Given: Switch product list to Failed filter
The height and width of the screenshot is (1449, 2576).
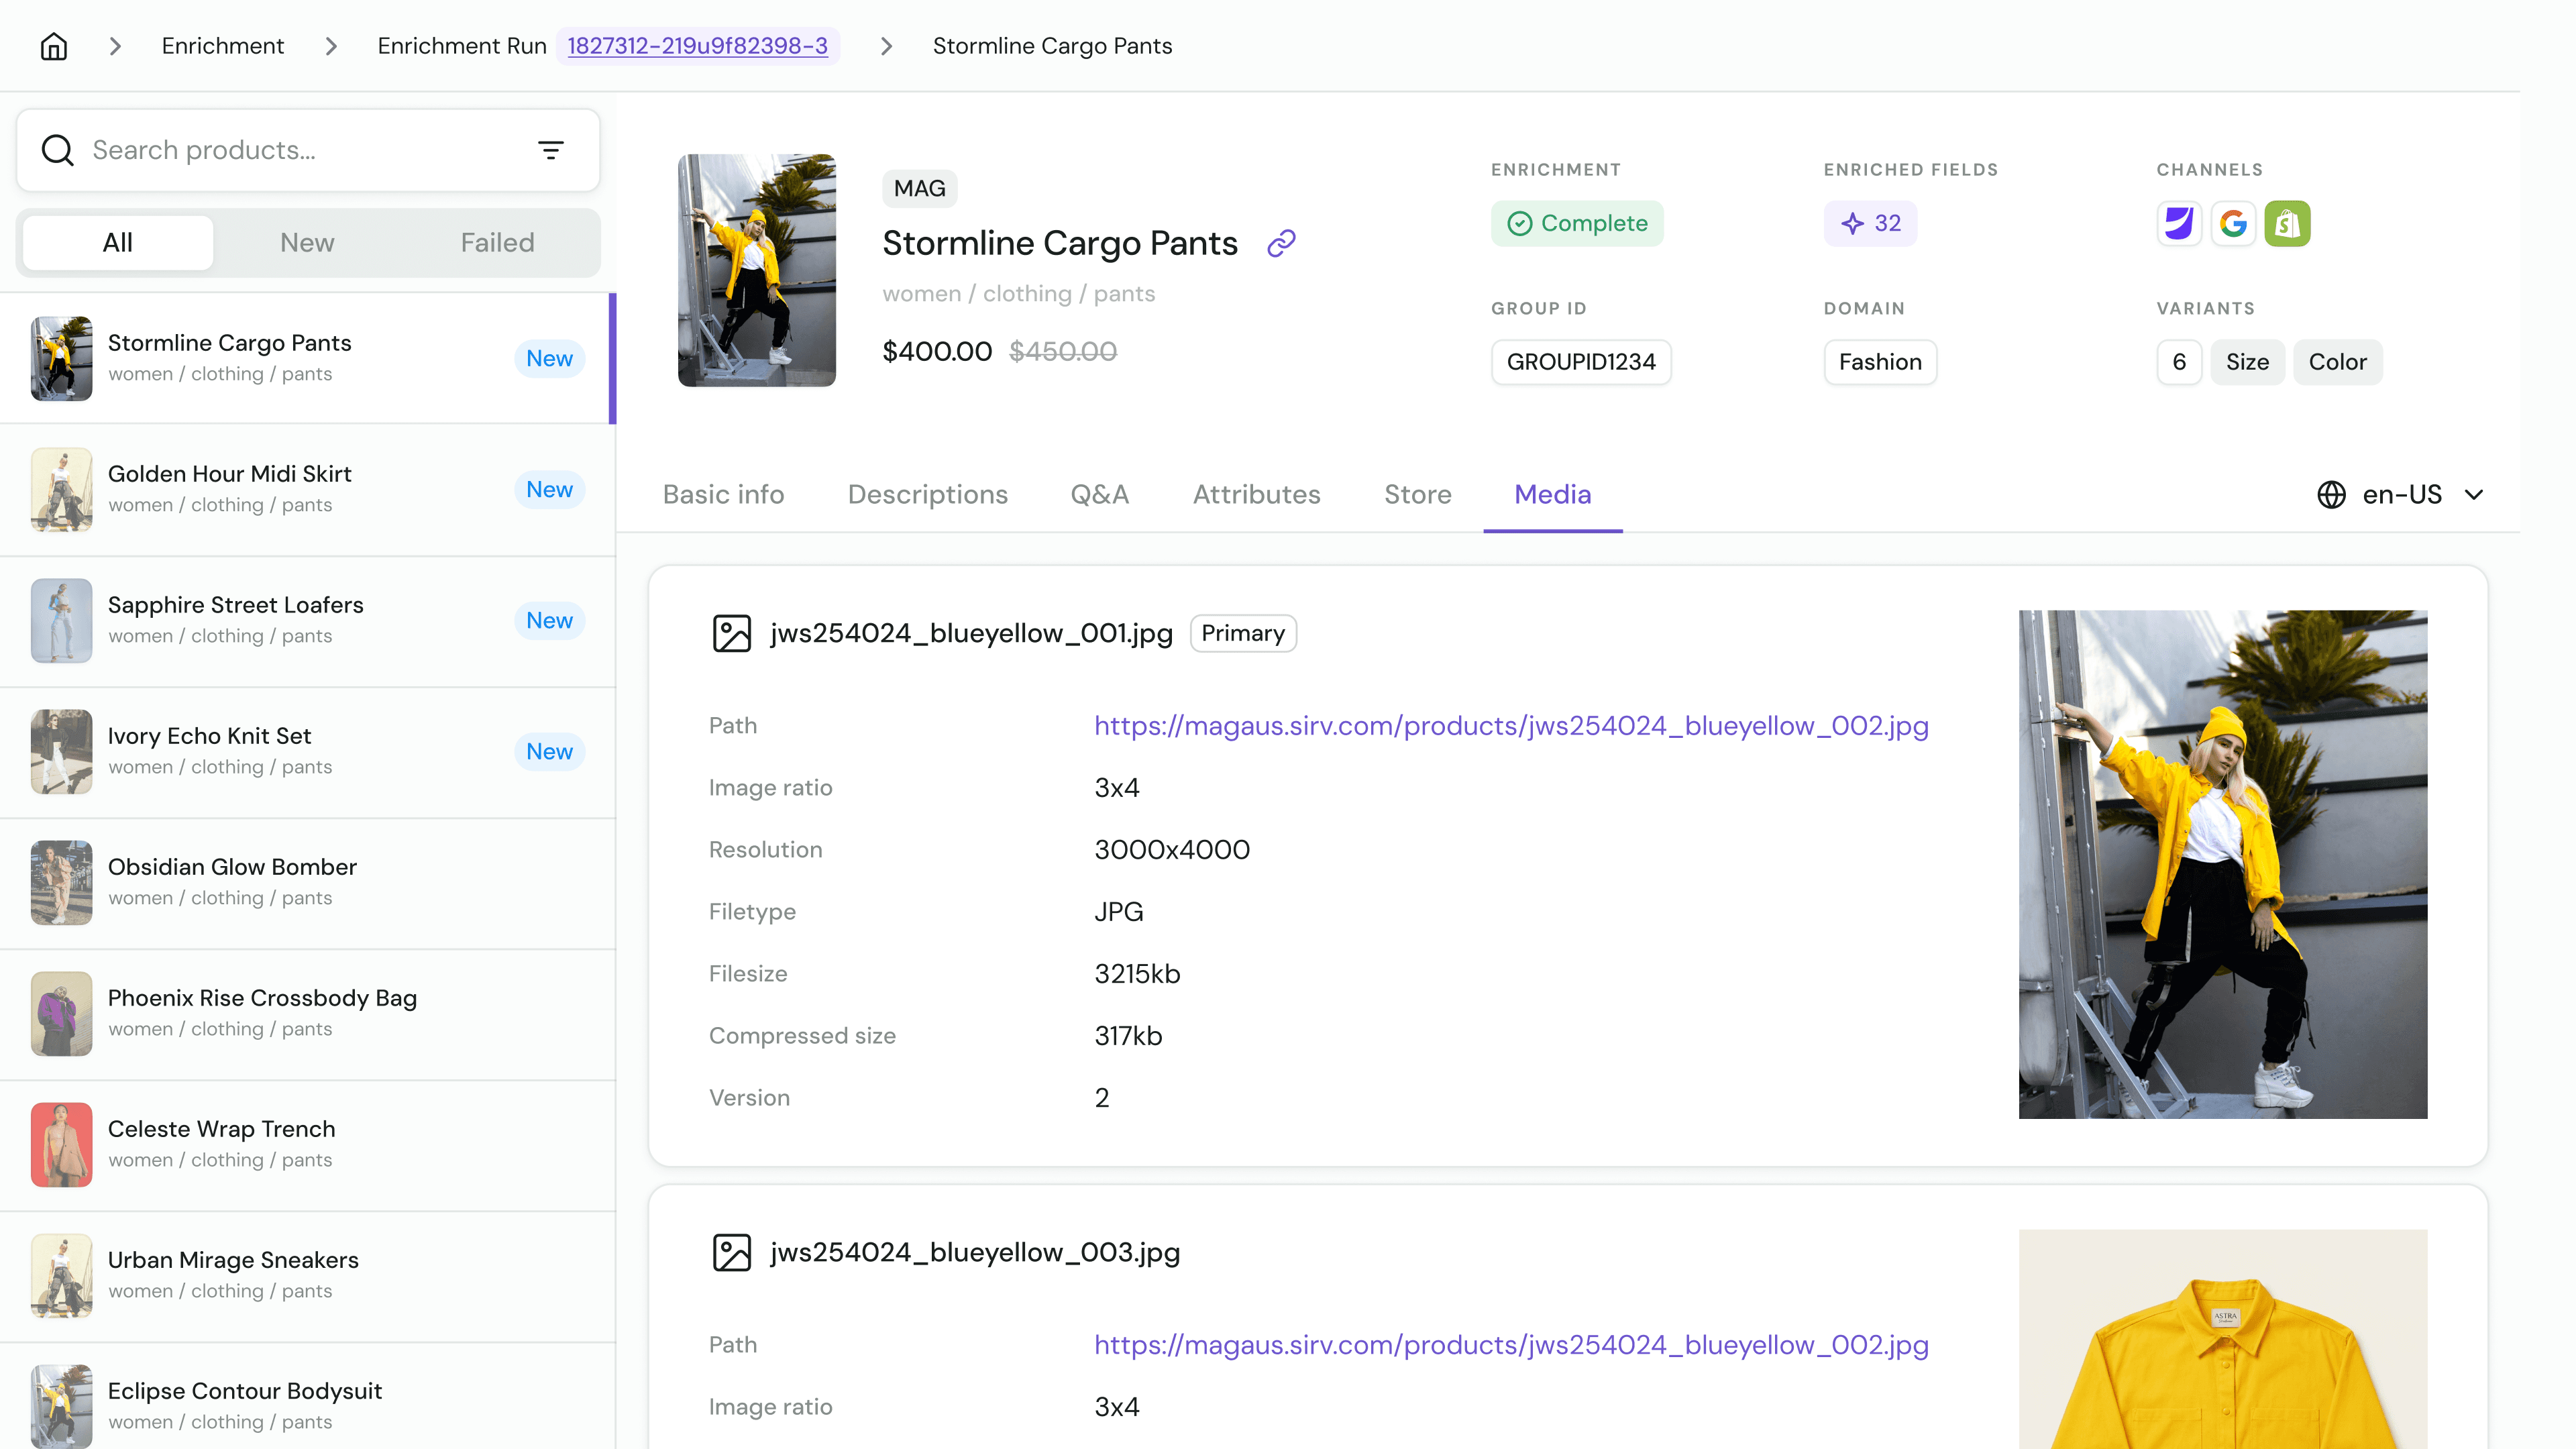Looking at the screenshot, I should [497, 242].
